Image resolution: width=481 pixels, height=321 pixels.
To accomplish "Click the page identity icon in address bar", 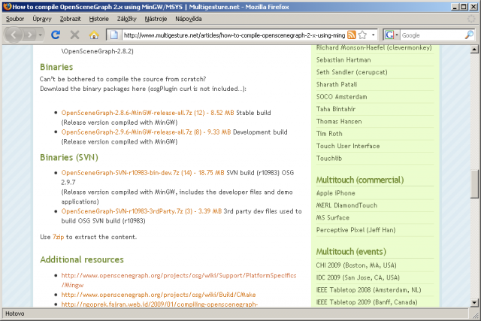I will [113, 35].
